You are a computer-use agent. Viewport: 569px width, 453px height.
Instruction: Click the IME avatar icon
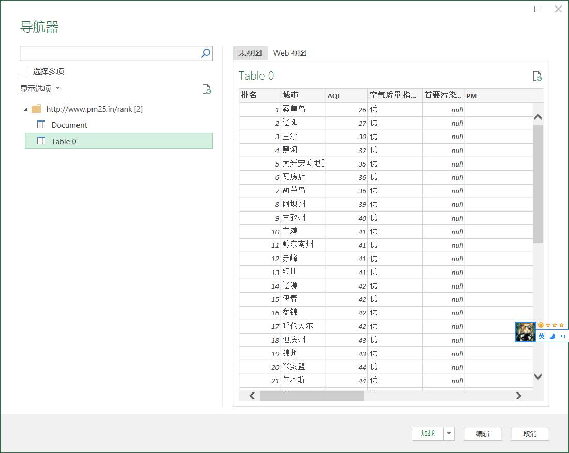525,331
